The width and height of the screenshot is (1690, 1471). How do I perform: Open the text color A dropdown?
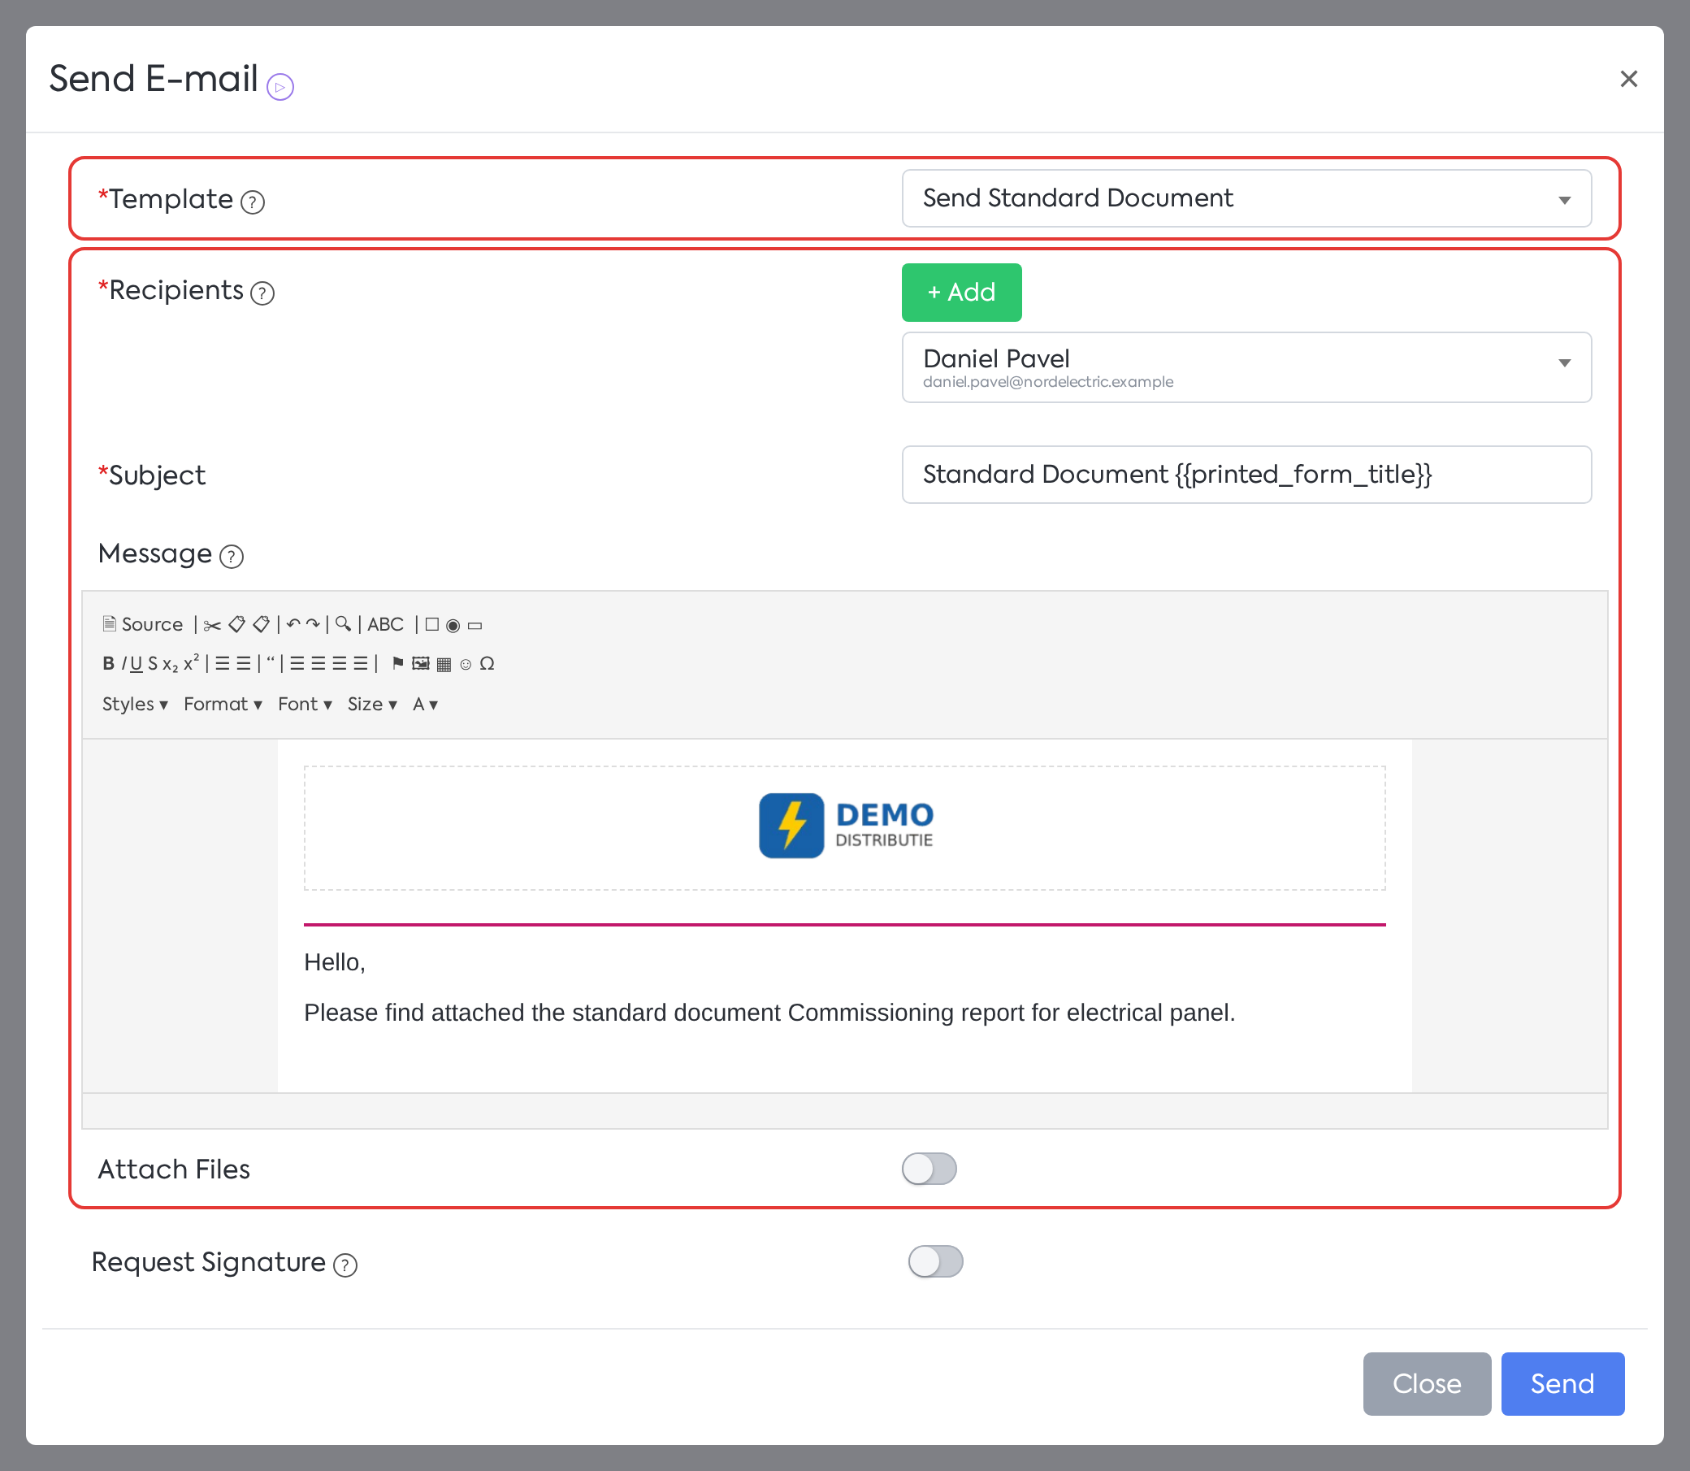click(x=425, y=705)
